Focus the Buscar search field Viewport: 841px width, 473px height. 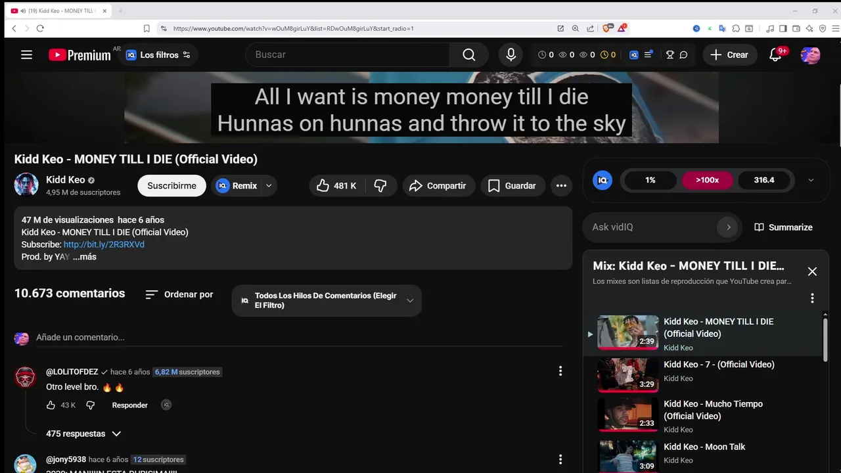pyautogui.click(x=348, y=55)
